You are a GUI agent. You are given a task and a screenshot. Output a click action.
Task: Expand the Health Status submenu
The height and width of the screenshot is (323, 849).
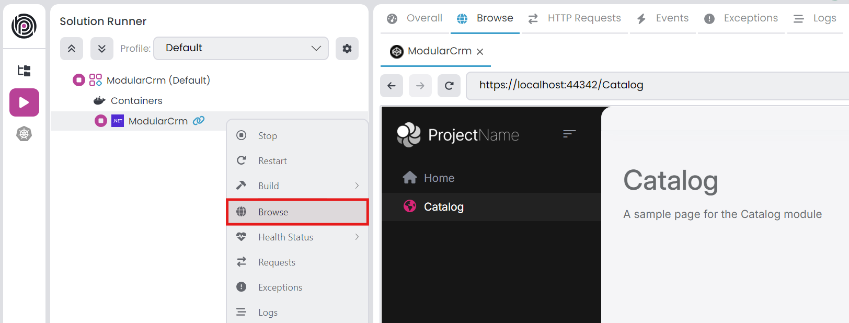[x=297, y=237]
